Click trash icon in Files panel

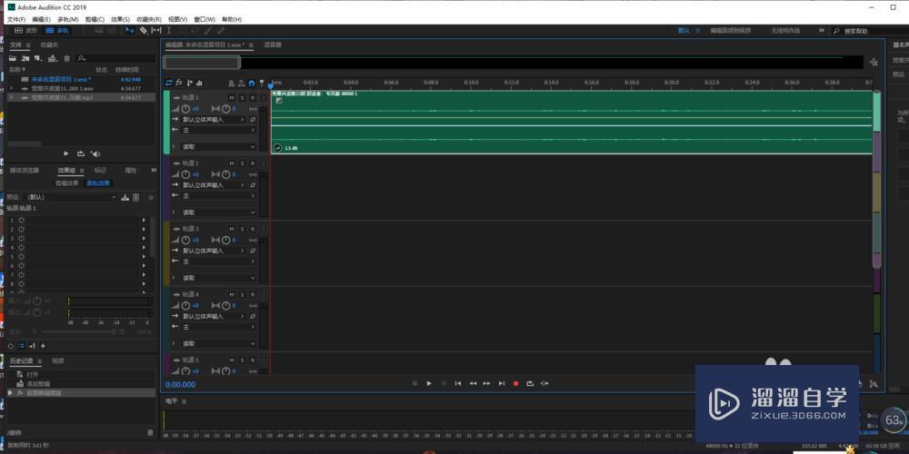[66, 58]
